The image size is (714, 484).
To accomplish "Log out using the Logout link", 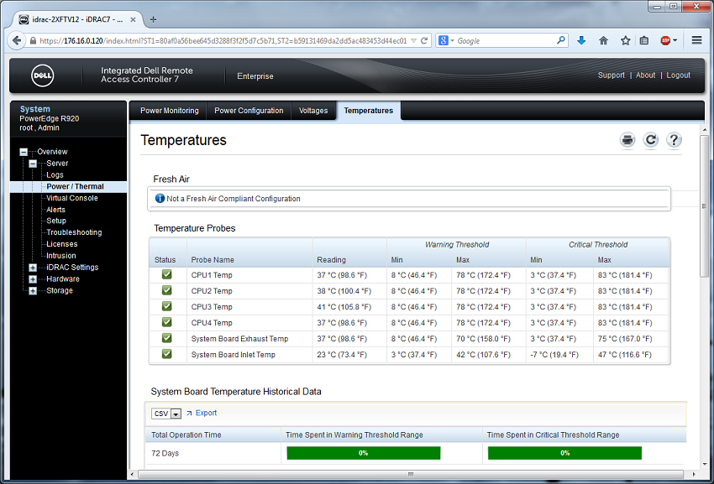I will point(678,75).
